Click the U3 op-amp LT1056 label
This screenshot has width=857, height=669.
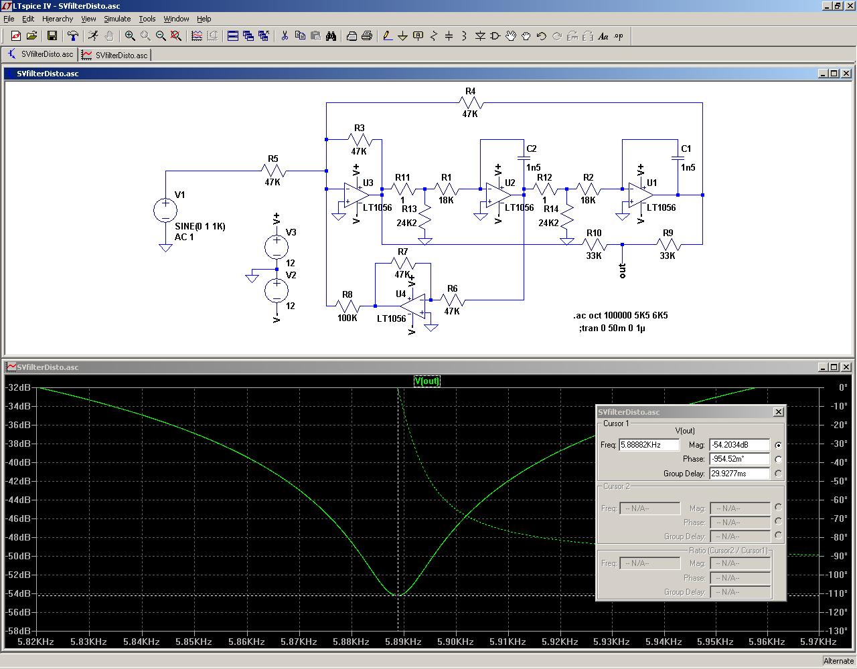coord(378,207)
